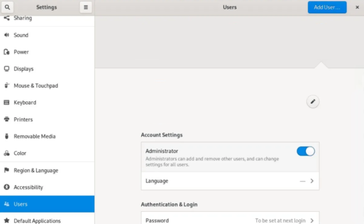Click the Color icon in sidebar
364x224 pixels.
pyautogui.click(x=7, y=153)
